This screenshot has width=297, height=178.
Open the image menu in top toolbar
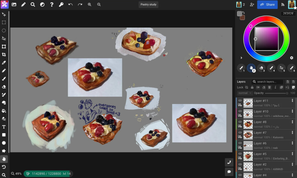click(x=14, y=5)
